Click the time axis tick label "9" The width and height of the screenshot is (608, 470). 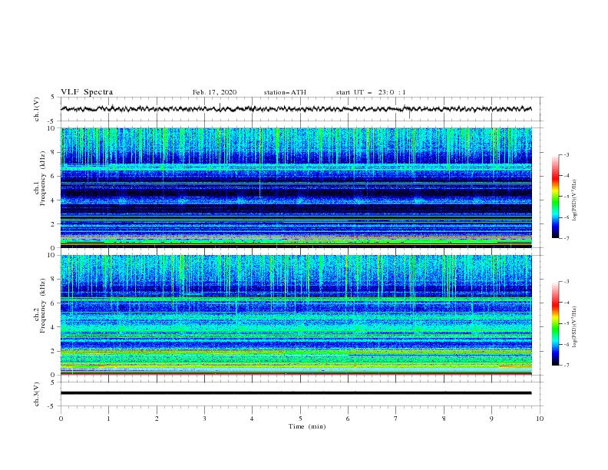pos(491,419)
